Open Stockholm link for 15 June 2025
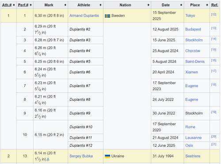The height and width of the screenshot is (164, 221). (194, 40)
